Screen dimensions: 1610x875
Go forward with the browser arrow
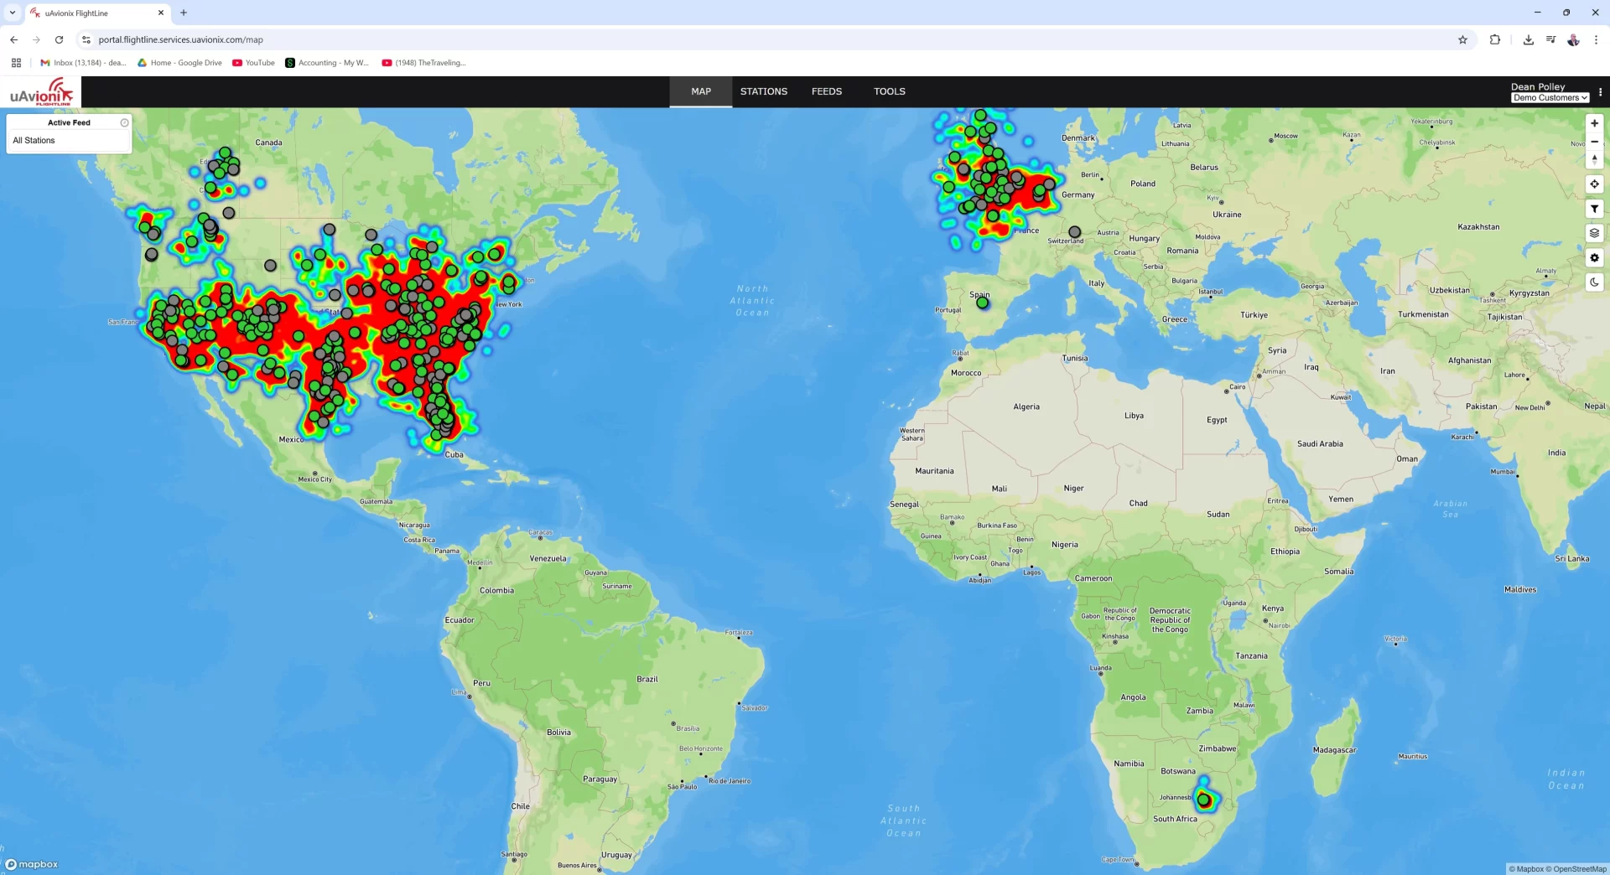tap(36, 39)
